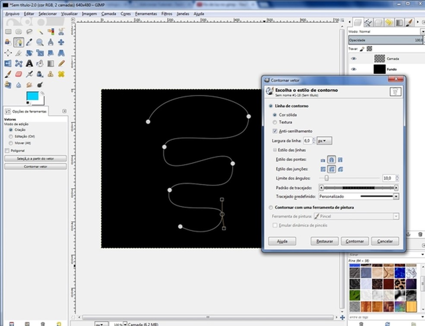Choose the Fuzzy Select magic wand tool
425x326 pixels.
tap(40, 32)
